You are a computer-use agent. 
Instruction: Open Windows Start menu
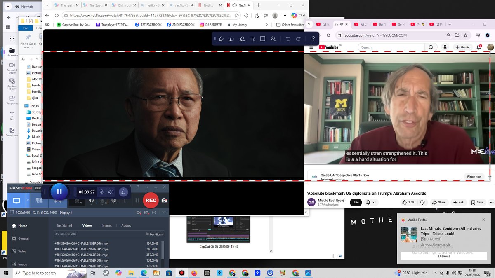pyautogui.click(x=6, y=273)
